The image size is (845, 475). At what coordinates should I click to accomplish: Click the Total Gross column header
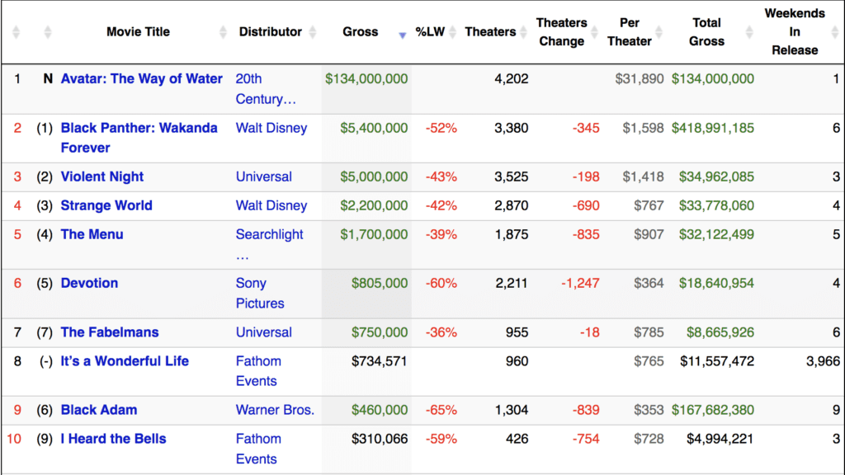point(706,32)
